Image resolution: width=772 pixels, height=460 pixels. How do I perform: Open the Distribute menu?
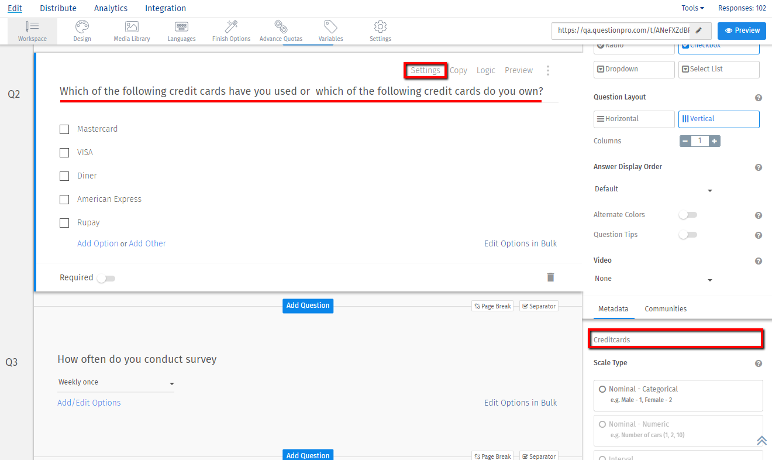pyautogui.click(x=58, y=8)
